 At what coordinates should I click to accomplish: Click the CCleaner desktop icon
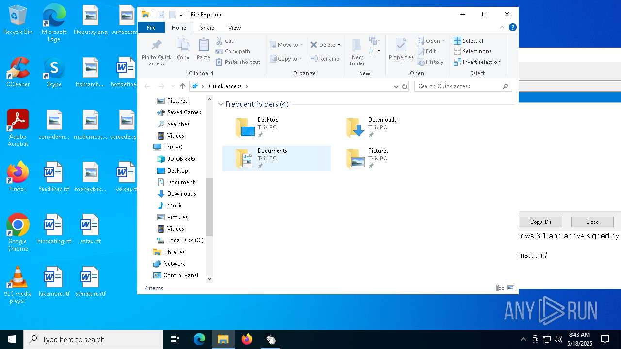pyautogui.click(x=18, y=73)
